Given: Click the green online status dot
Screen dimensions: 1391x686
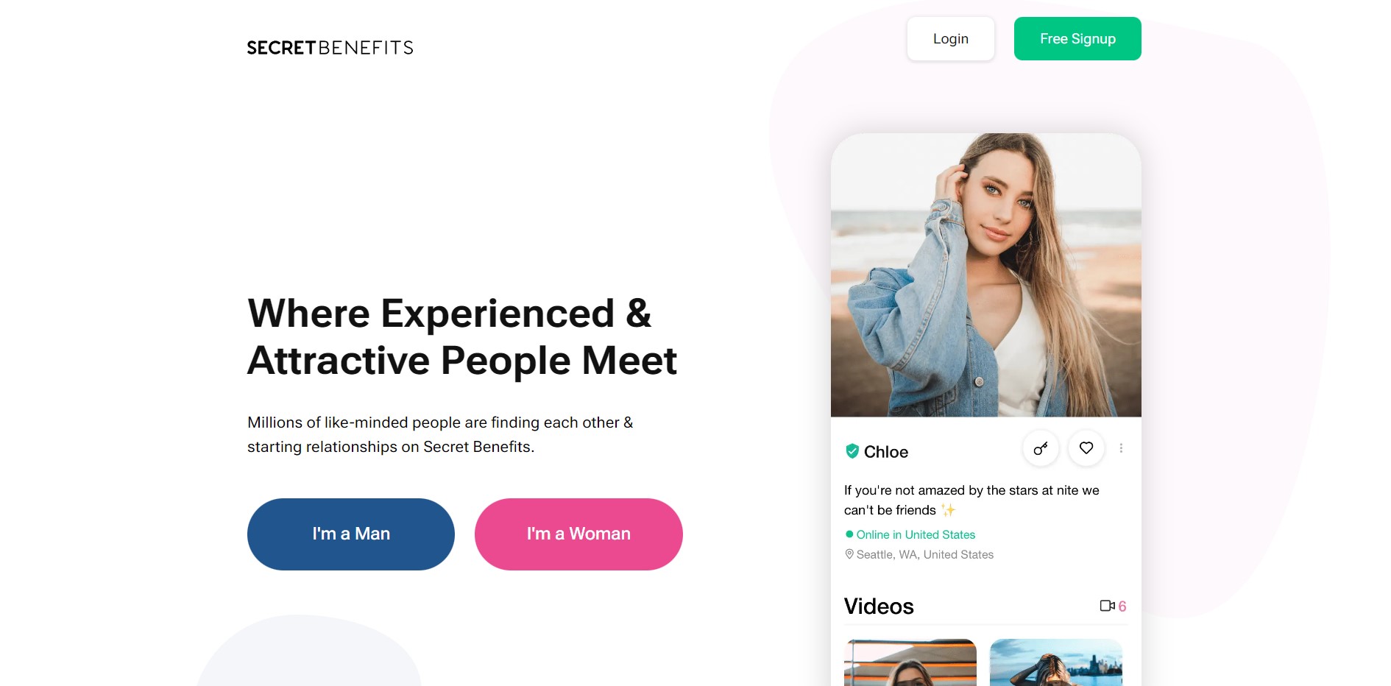Looking at the screenshot, I should click(x=849, y=534).
